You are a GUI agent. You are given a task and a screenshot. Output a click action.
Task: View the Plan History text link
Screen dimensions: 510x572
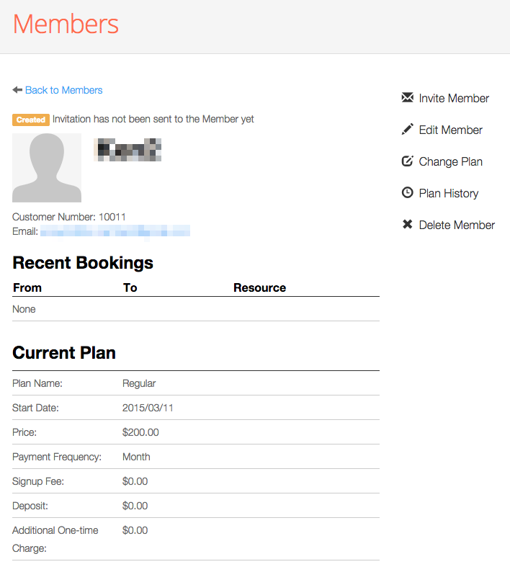click(x=448, y=193)
